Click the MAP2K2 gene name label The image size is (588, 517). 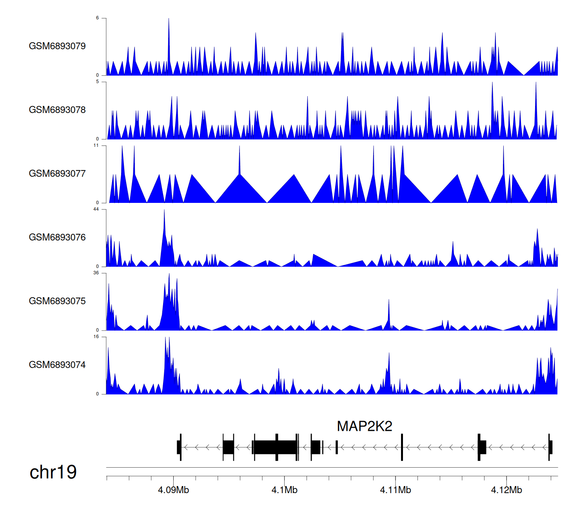364,426
